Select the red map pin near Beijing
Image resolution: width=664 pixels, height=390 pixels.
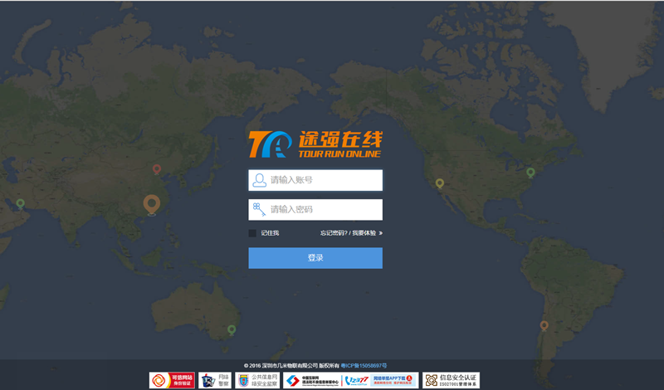pyautogui.click(x=157, y=169)
